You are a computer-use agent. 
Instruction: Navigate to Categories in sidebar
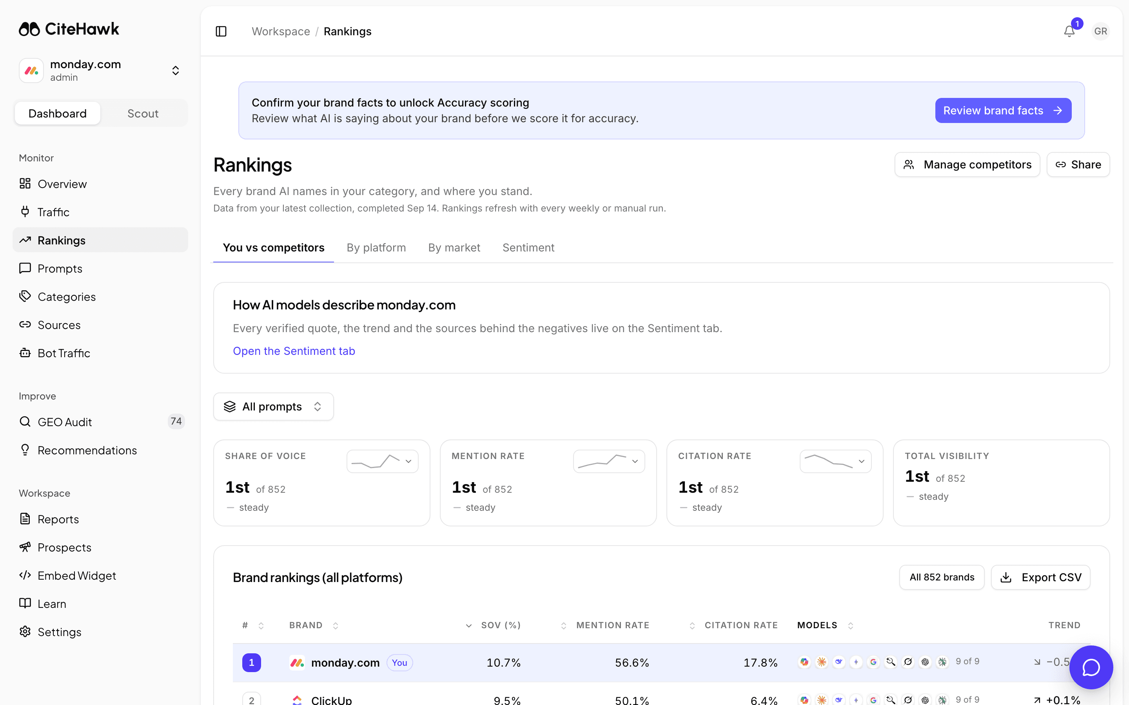(x=100, y=296)
